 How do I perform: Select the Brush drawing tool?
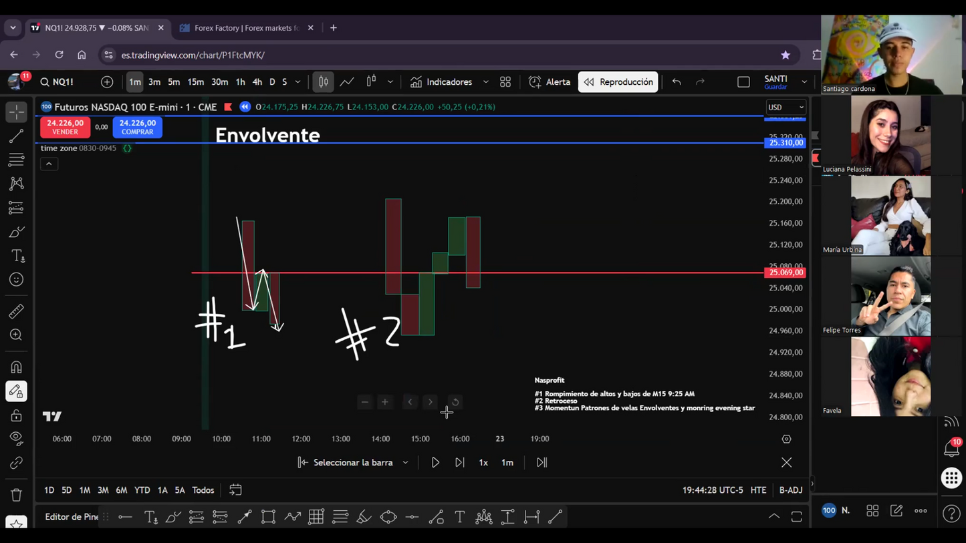pyautogui.click(x=16, y=232)
